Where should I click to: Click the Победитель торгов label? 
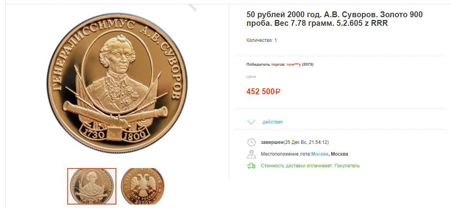pos(266,65)
